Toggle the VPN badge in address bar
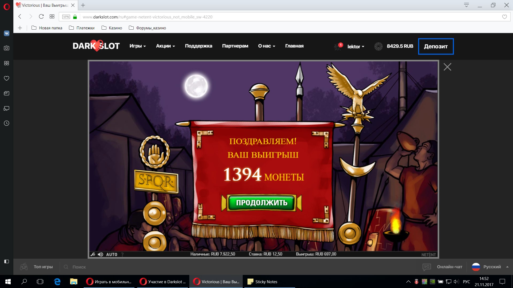 pyautogui.click(x=66, y=17)
